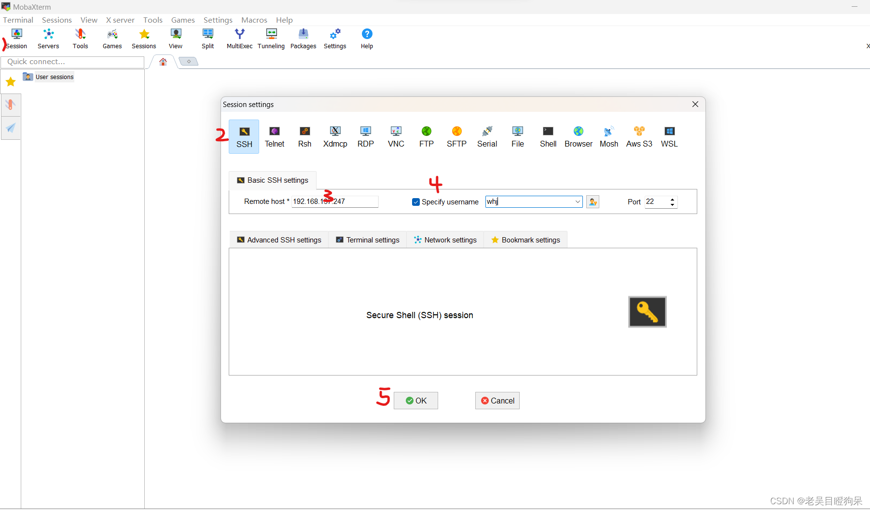Click the Cancel button

click(x=497, y=401)
